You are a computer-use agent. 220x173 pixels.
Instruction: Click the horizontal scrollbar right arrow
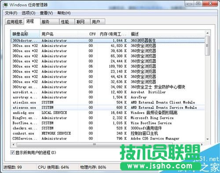pos(202,144)
